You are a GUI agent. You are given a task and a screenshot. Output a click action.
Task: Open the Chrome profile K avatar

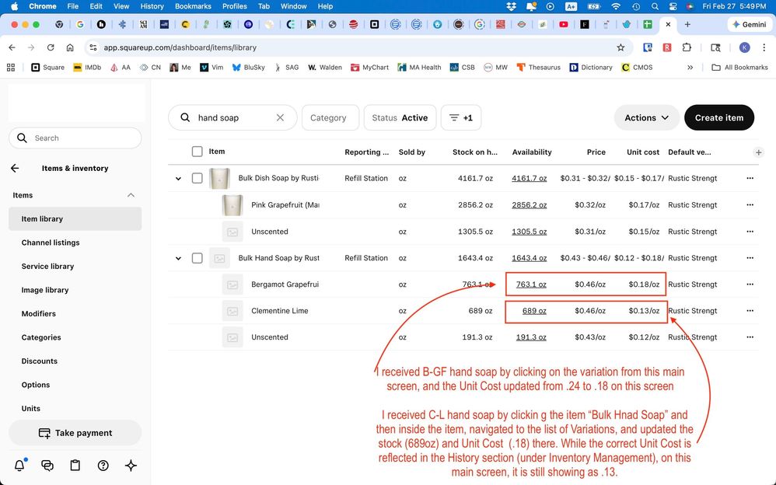point(744,47)
